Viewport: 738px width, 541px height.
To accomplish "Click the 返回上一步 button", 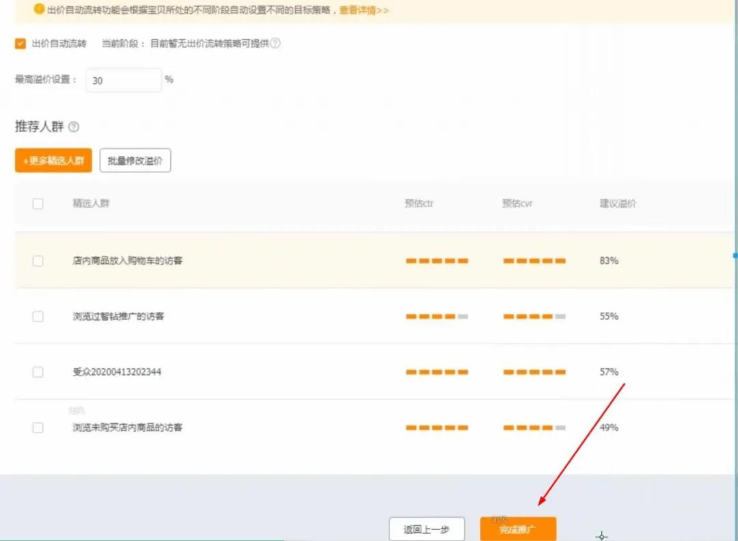I will (x=427, y=528).
